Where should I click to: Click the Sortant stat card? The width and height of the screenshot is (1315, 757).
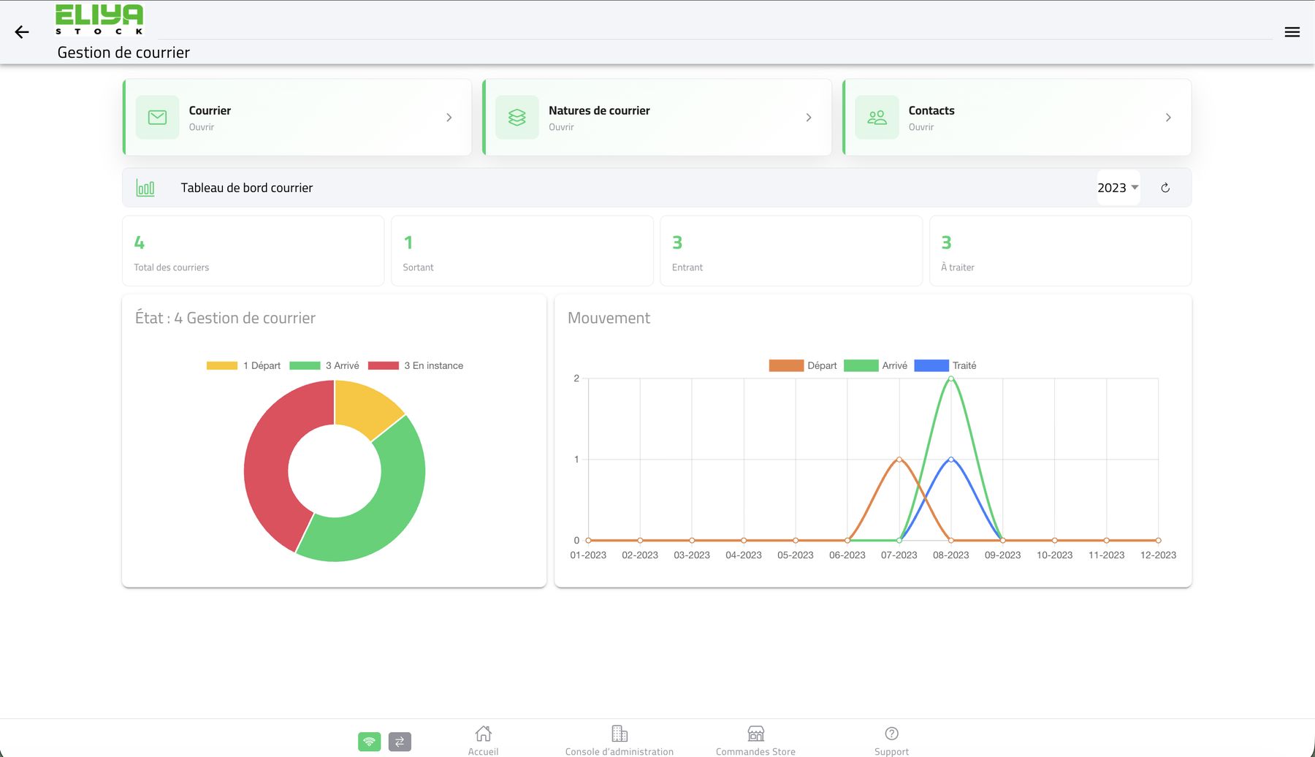click(x=522, y=251)
